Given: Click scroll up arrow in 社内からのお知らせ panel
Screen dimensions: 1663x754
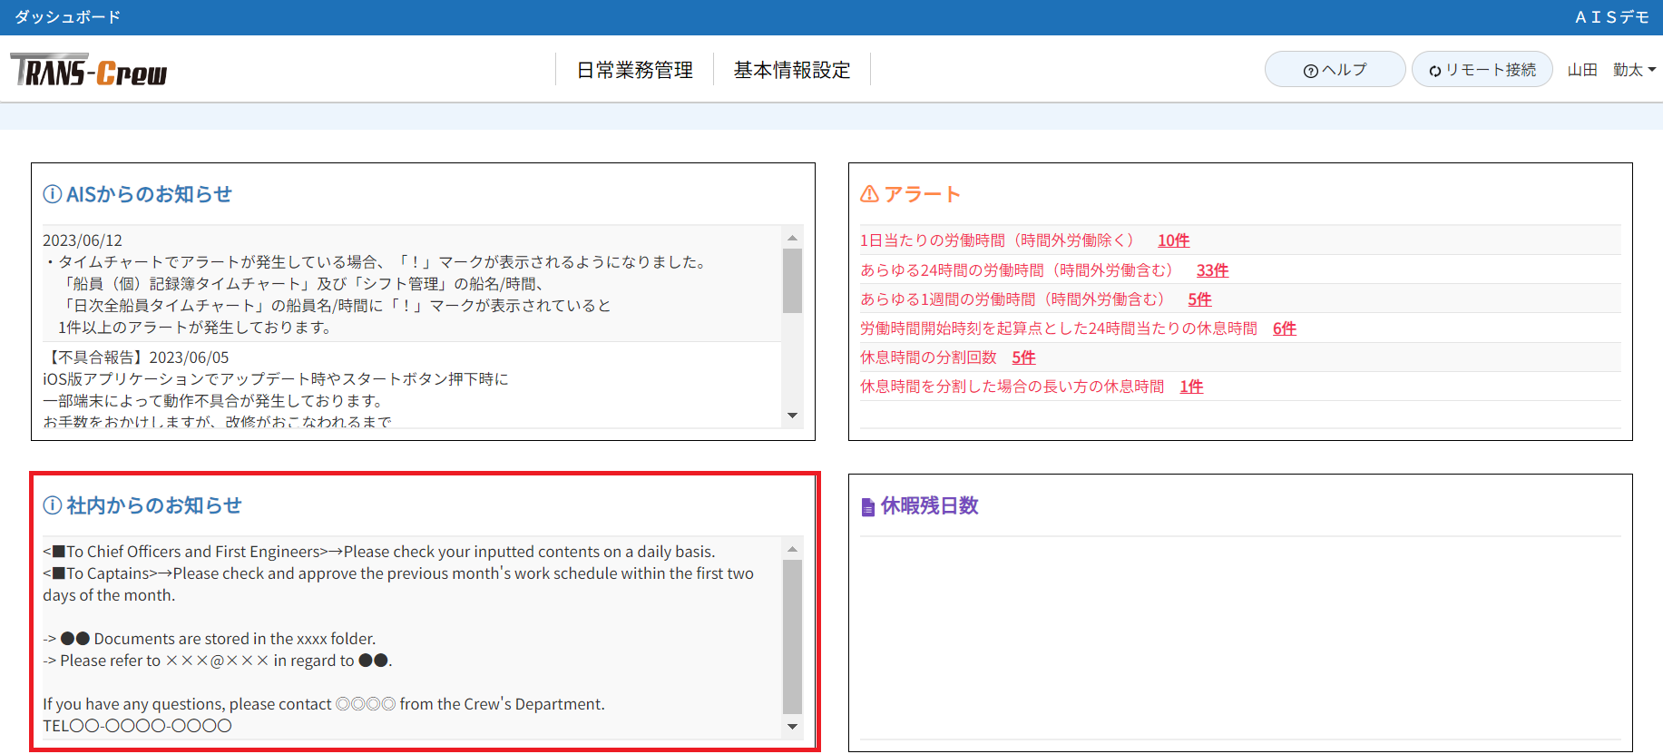Looking at the screenshot, I should click(x=792, y=549).
